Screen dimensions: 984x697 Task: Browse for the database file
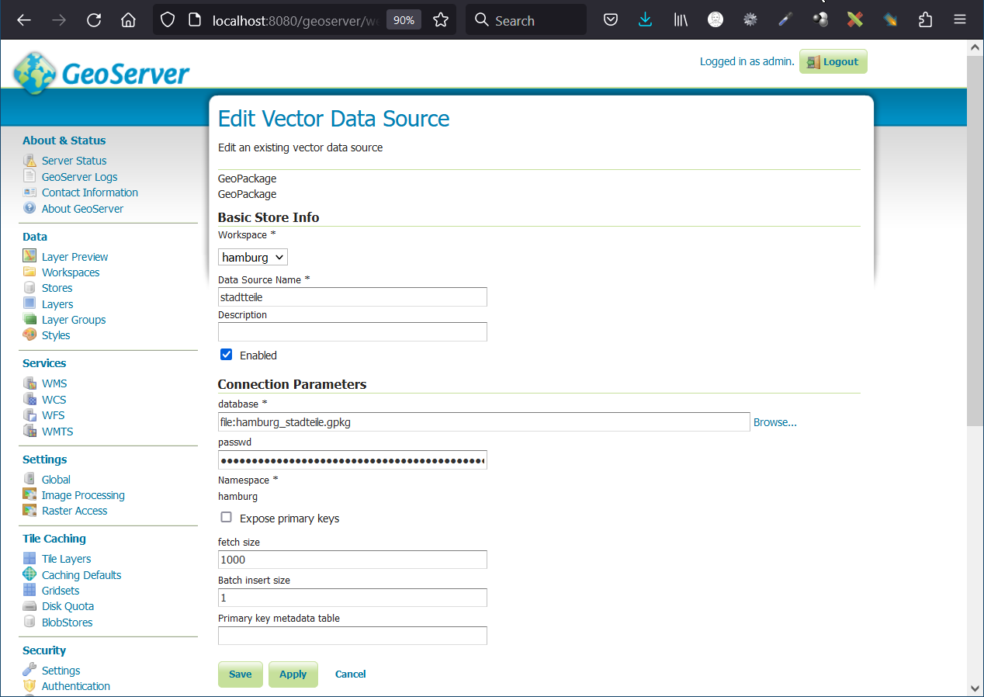click(775, 422)
